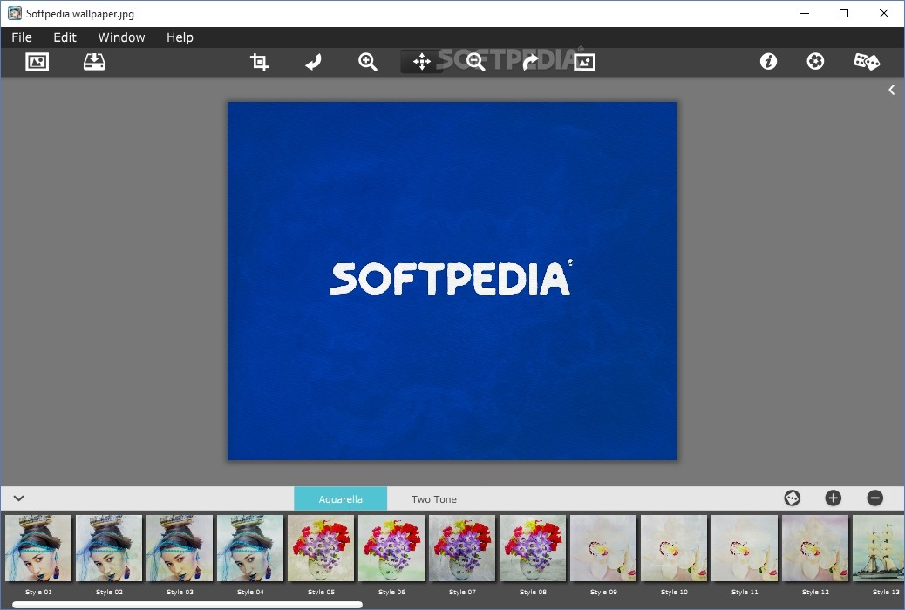Click the Zoom In magnifier
Viewport: 905px width, 610px height.
pyautogui.click(x=368, y=62)
